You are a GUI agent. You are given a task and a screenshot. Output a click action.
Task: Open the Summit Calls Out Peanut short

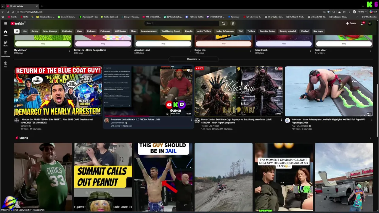click(103, 177)
